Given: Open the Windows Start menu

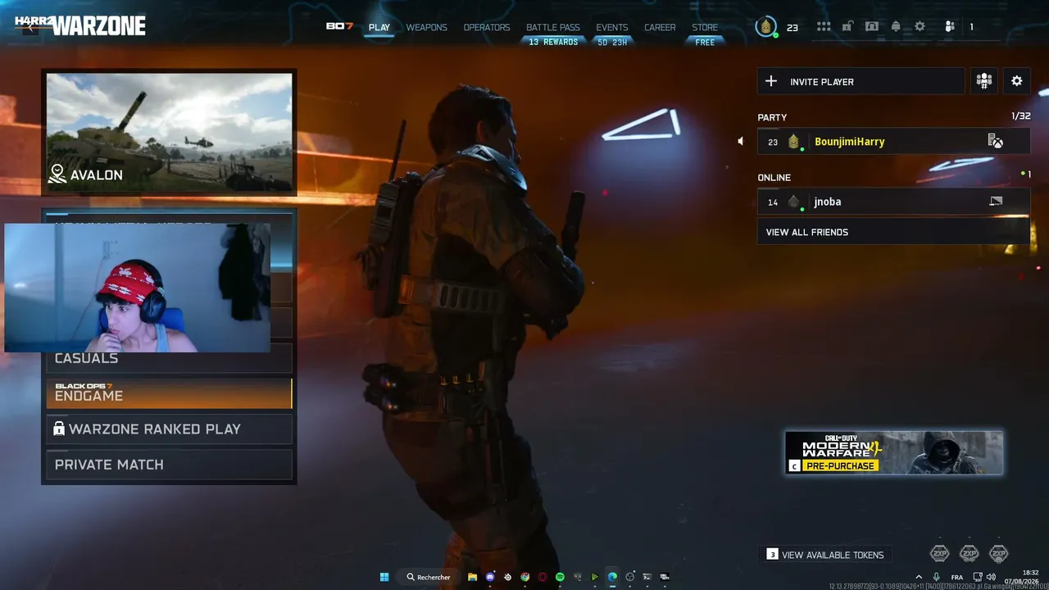Looking at the screenshot, I should point(384,577).
